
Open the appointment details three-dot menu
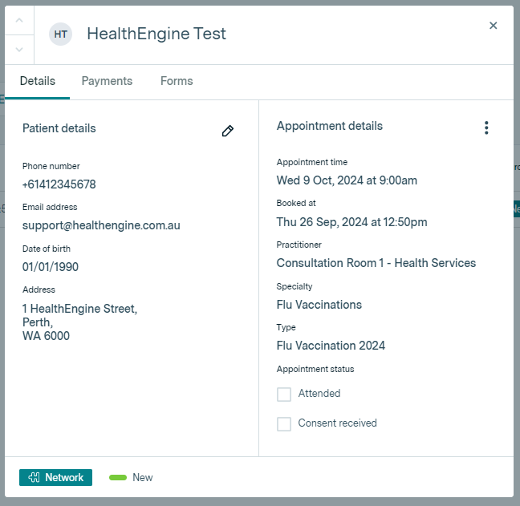(x=485, y=128)
